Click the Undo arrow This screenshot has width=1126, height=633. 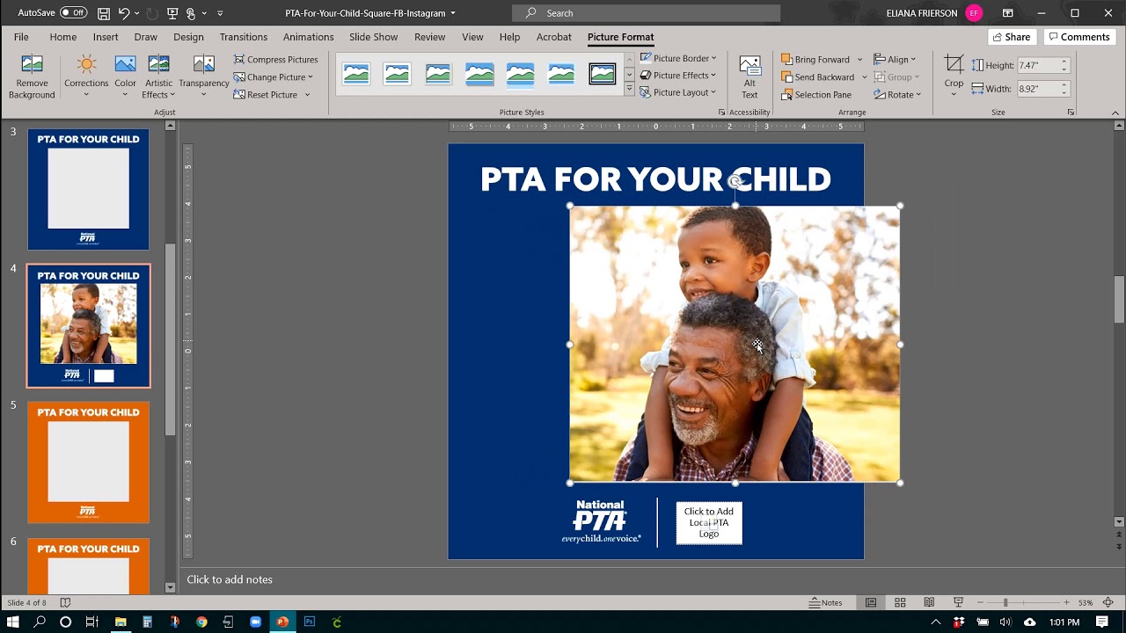click(x=124, y=13)
